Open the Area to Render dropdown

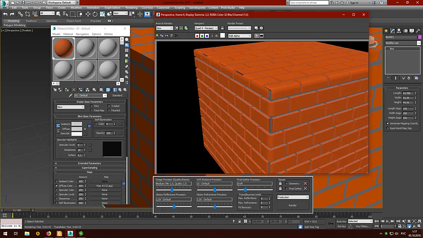tap(164, 28)
